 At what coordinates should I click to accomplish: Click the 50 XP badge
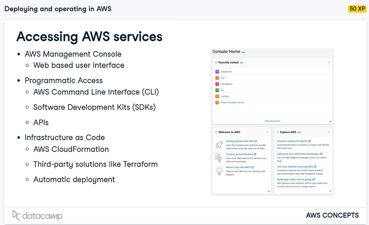pos(357,9)
